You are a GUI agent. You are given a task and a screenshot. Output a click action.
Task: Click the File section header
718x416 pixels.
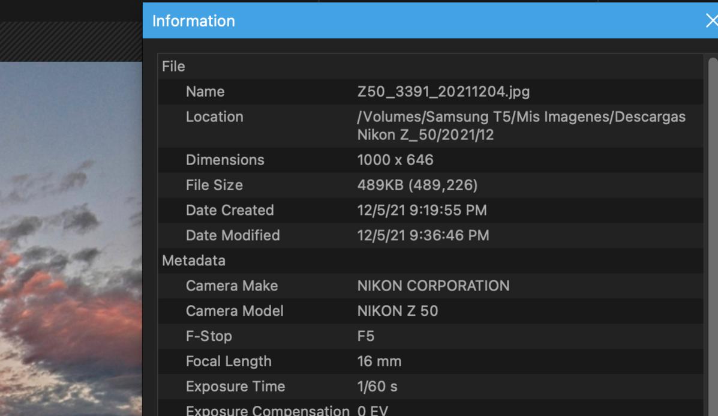[173, 67]
